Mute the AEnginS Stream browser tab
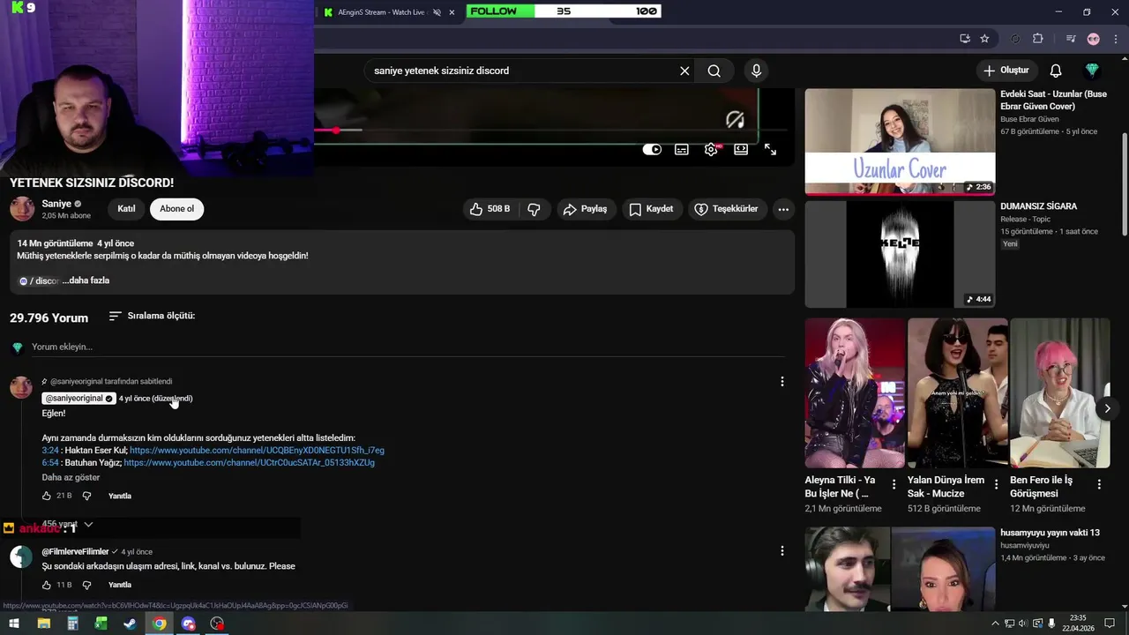The height and width of the screenshot is (635, 1129). 437,12
